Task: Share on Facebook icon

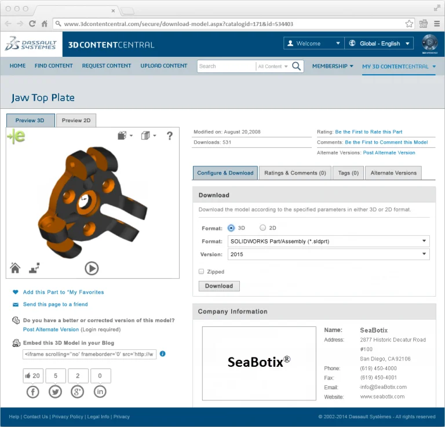Action: (32, 392)
